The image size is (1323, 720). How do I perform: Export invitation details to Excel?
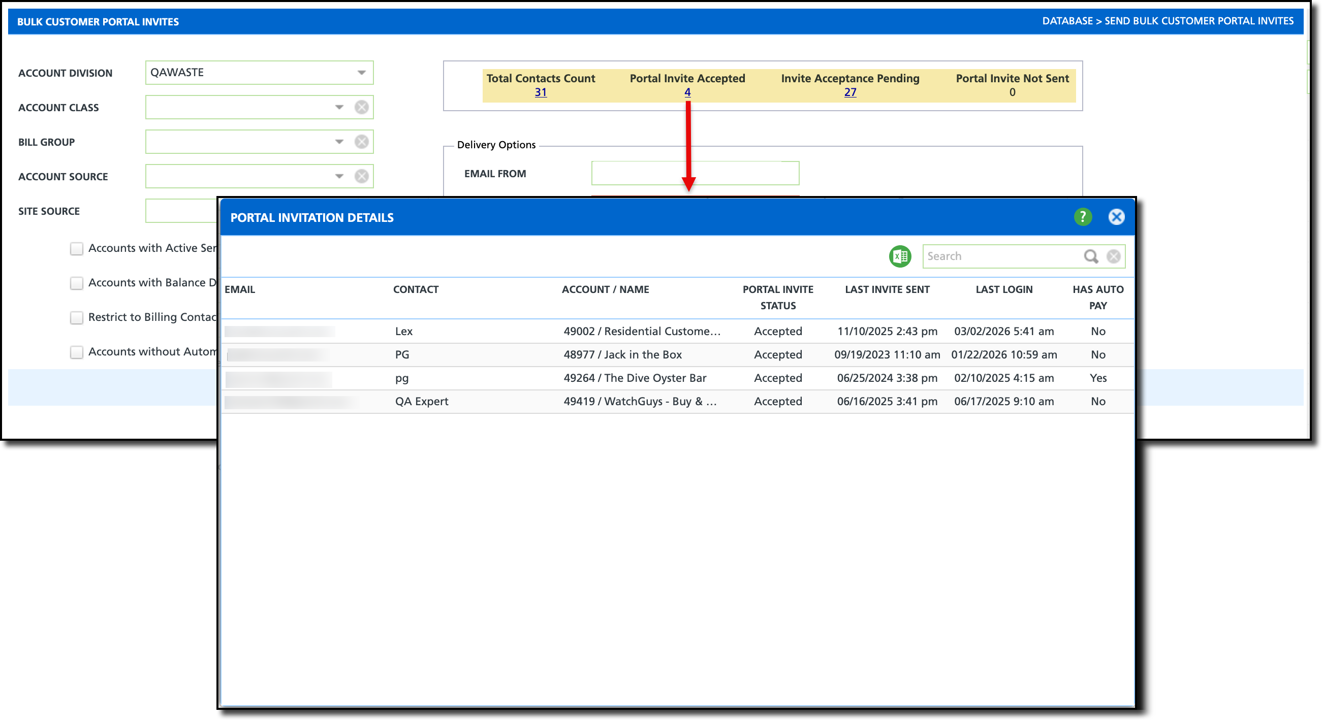900,256
